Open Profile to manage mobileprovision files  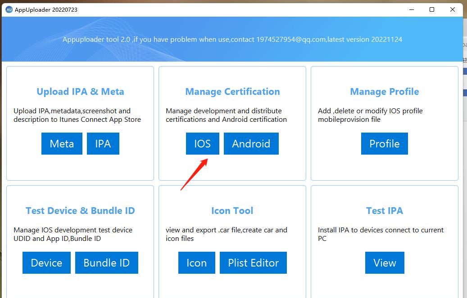(384, 143)
